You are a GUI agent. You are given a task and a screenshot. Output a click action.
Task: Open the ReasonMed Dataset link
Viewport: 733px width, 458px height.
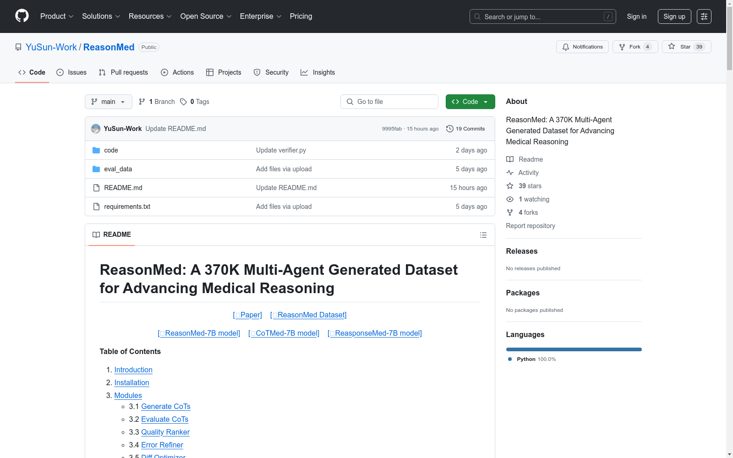pyautogui.click(x=309, y=315)
